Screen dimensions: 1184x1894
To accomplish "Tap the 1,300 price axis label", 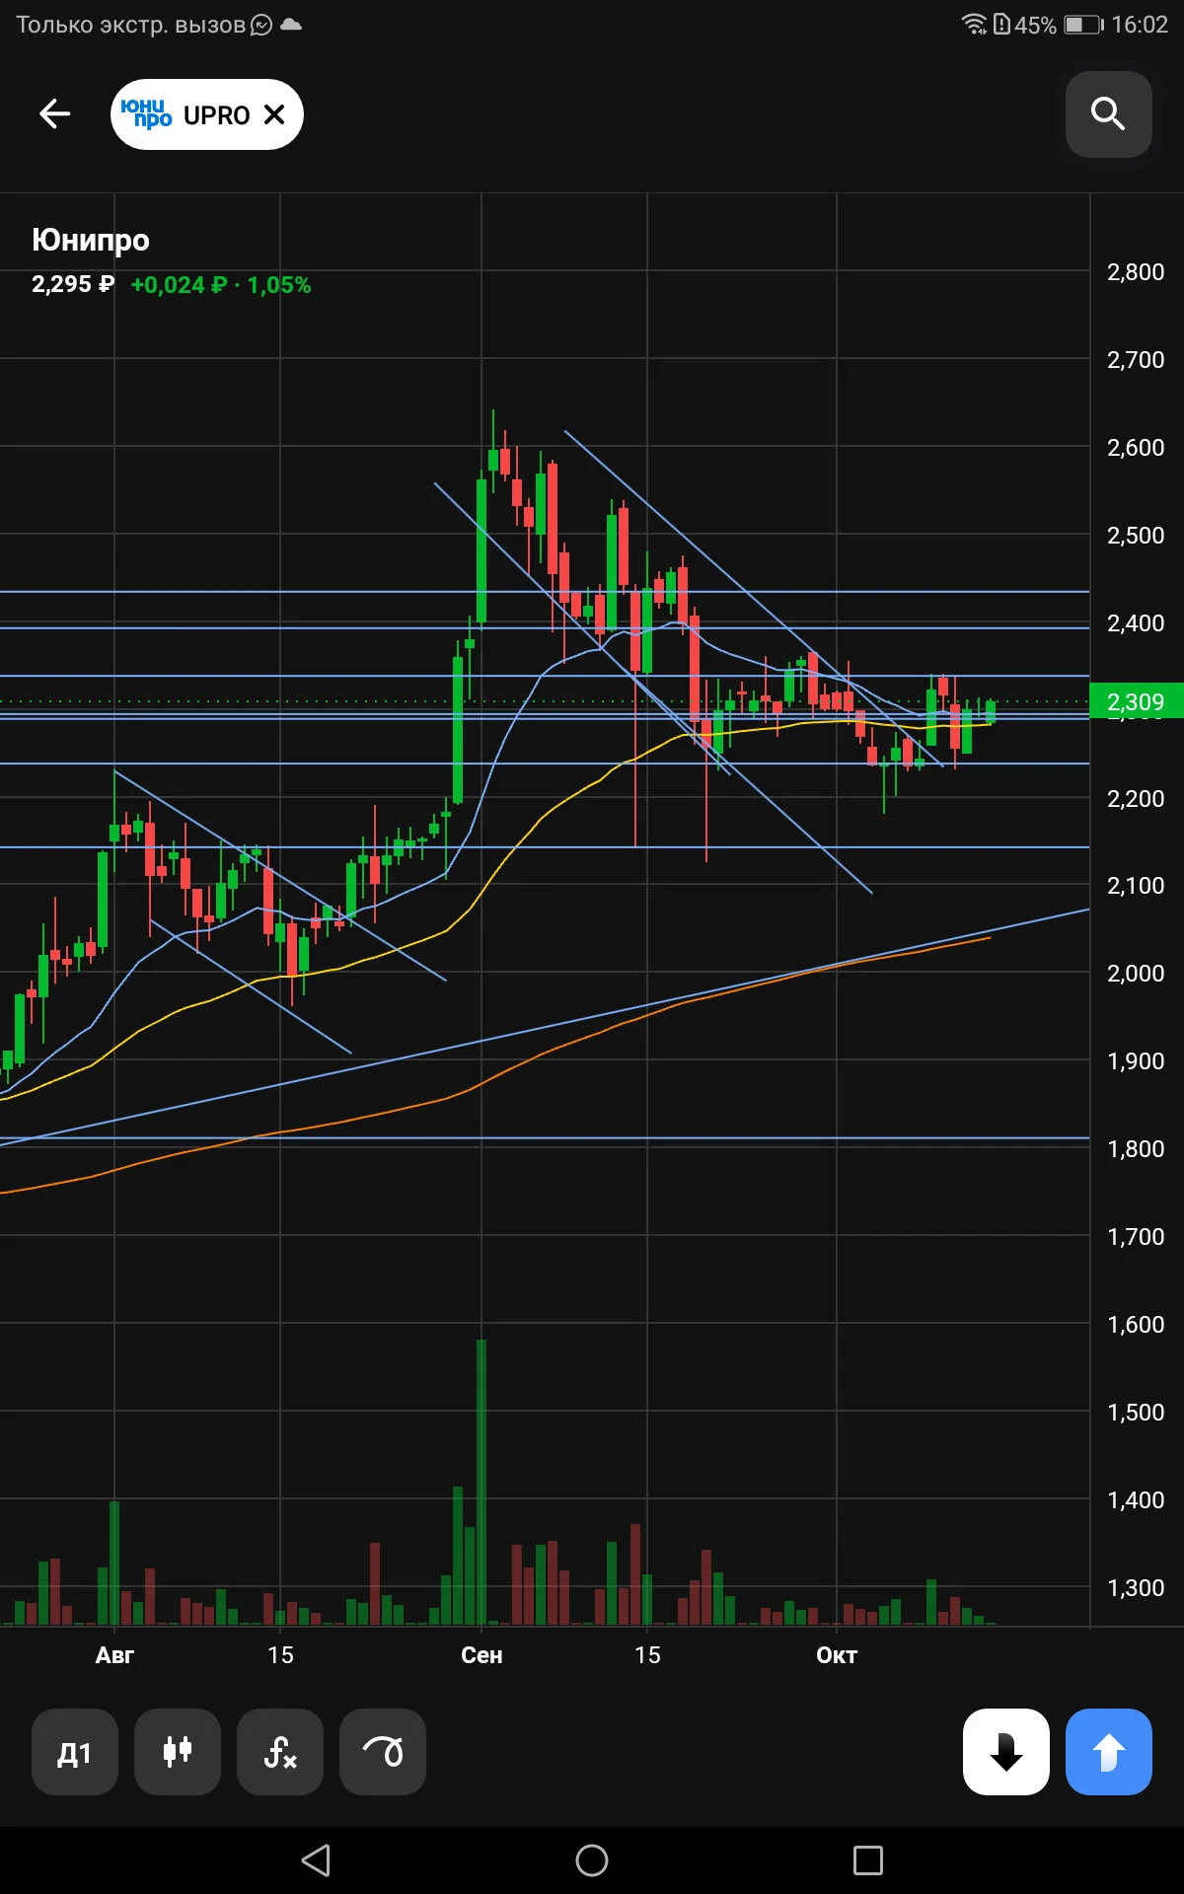I will pos(1136,1588).
